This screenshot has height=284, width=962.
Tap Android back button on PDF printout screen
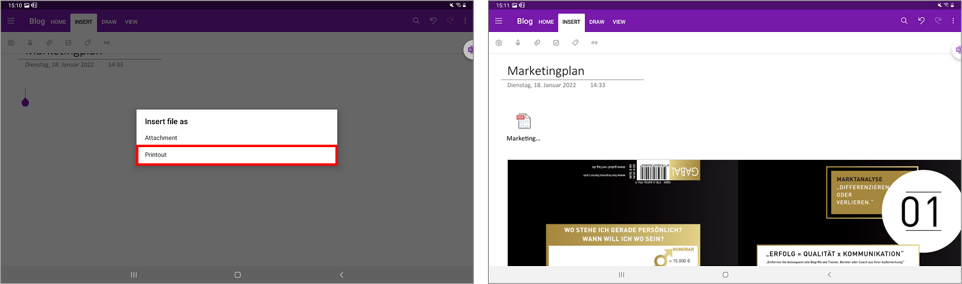(829, 274)
